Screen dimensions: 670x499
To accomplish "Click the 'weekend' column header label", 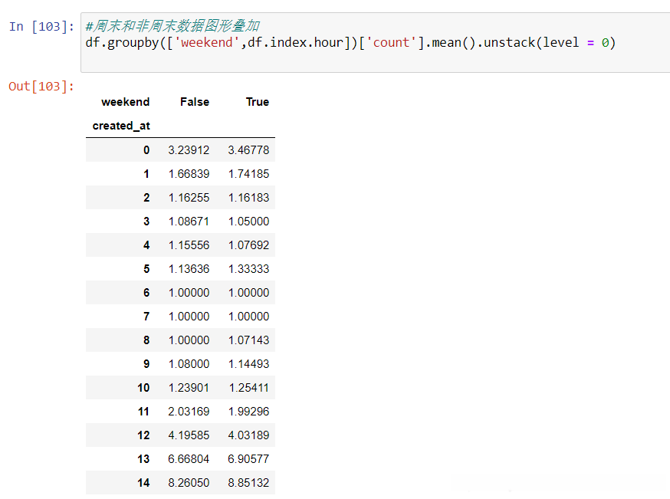I will pyautogui.click(x=125, y=102).
